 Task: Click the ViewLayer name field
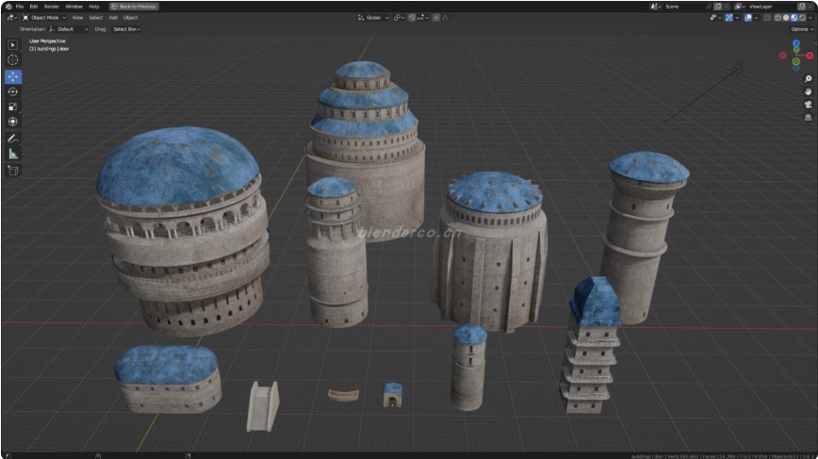coord(771,7)
